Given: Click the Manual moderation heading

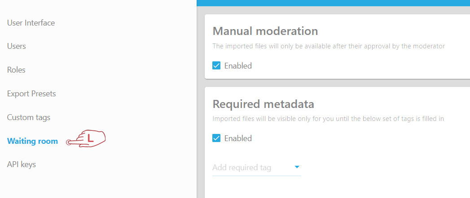Looking at the screenshot, I should click(265, 31).
